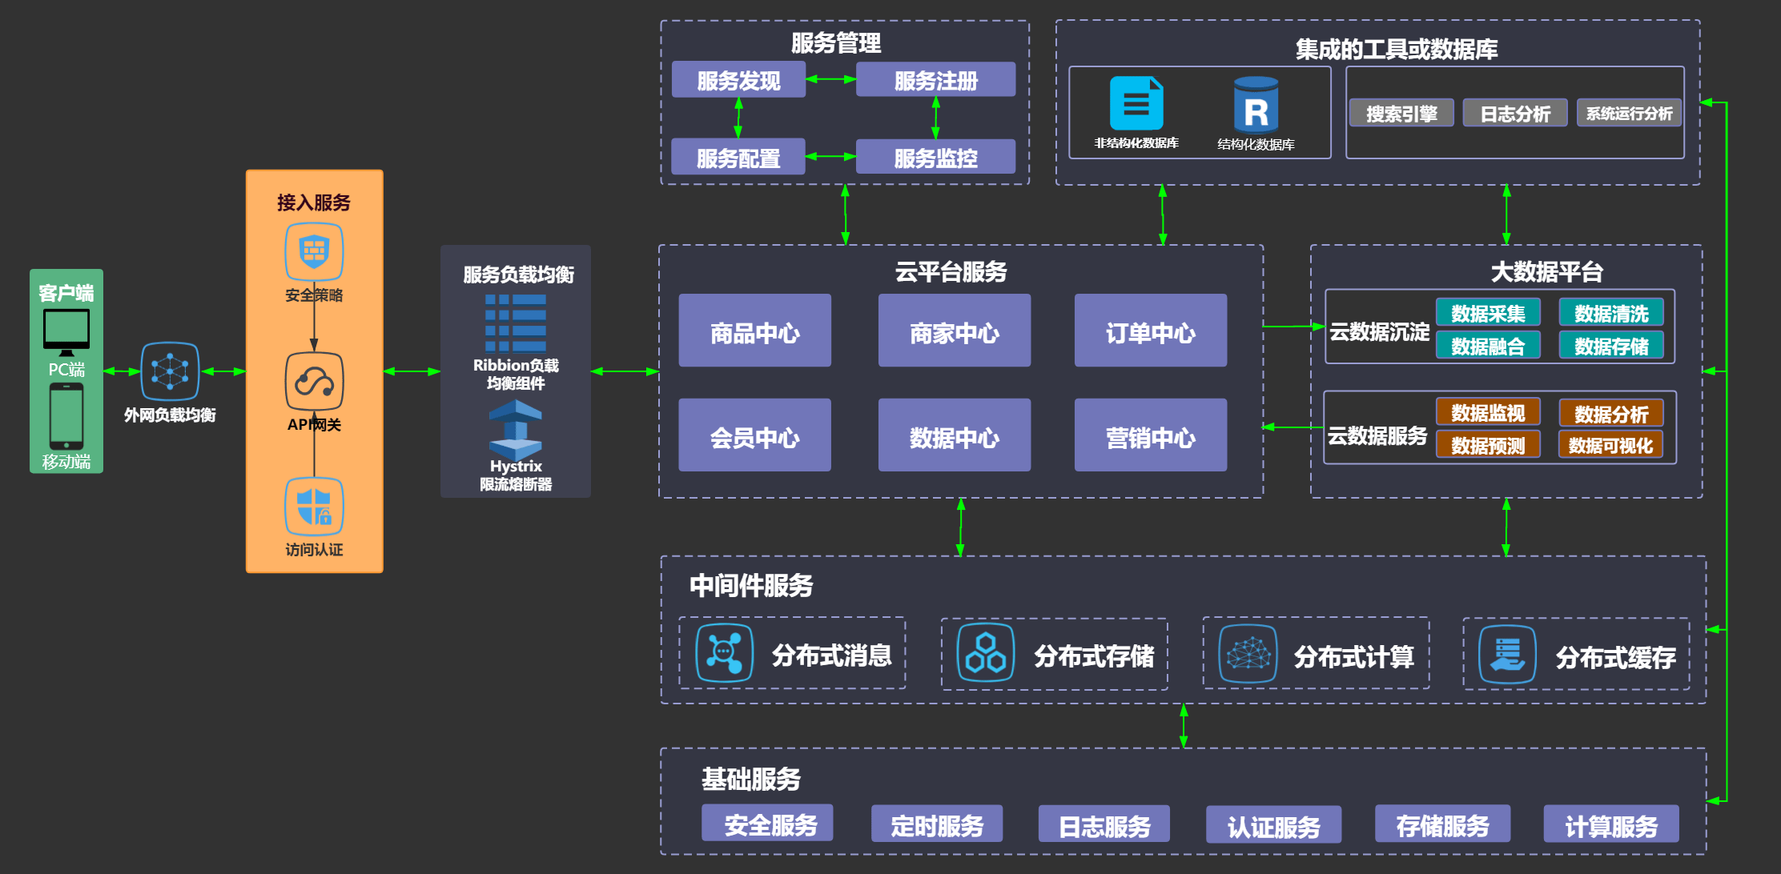The width and height of the screenshot is (1781, 874).
Task: Click the 访问认证 shield lock icon
Action: [314, 507]
